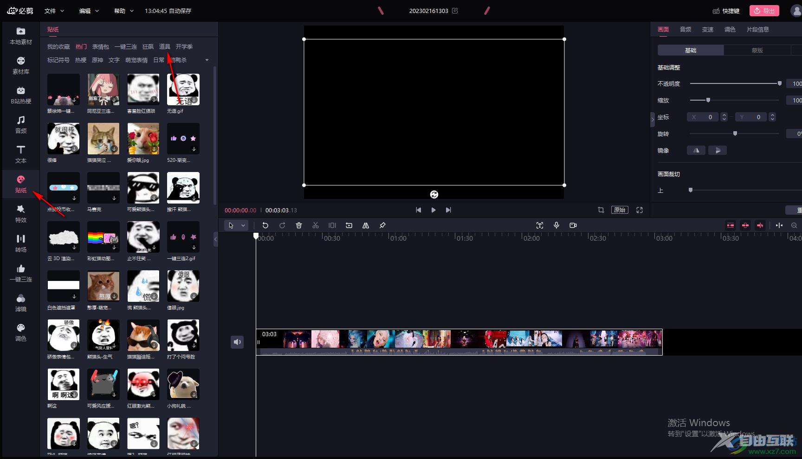Expand the sticker category list arrow
Image resolution: width=802 pixels, height=459 pixels.
[x=207, y=60]
